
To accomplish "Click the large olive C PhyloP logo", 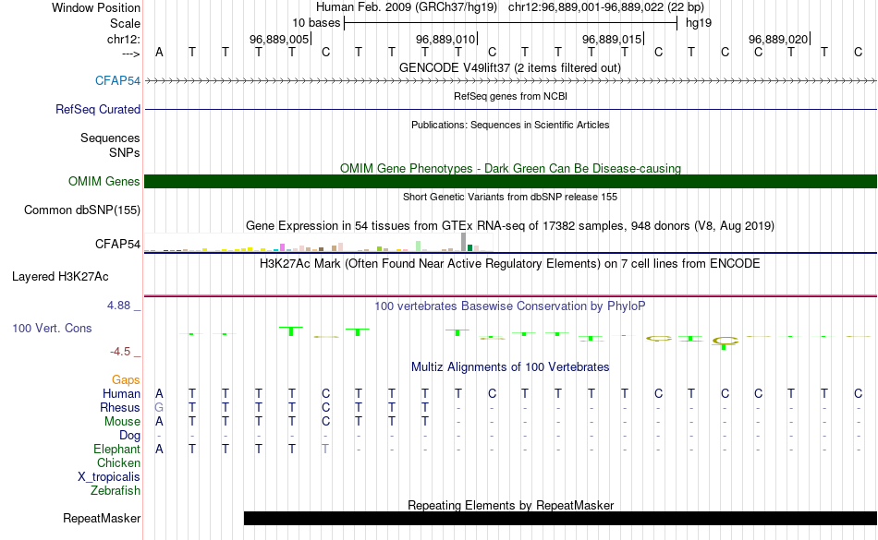I will (726, 340).
